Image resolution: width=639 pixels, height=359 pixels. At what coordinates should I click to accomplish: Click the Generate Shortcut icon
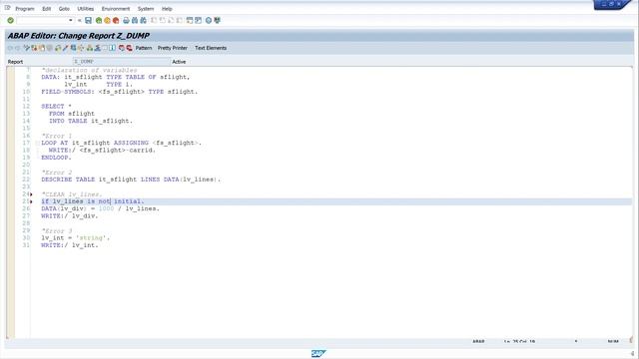click(198, 20)
